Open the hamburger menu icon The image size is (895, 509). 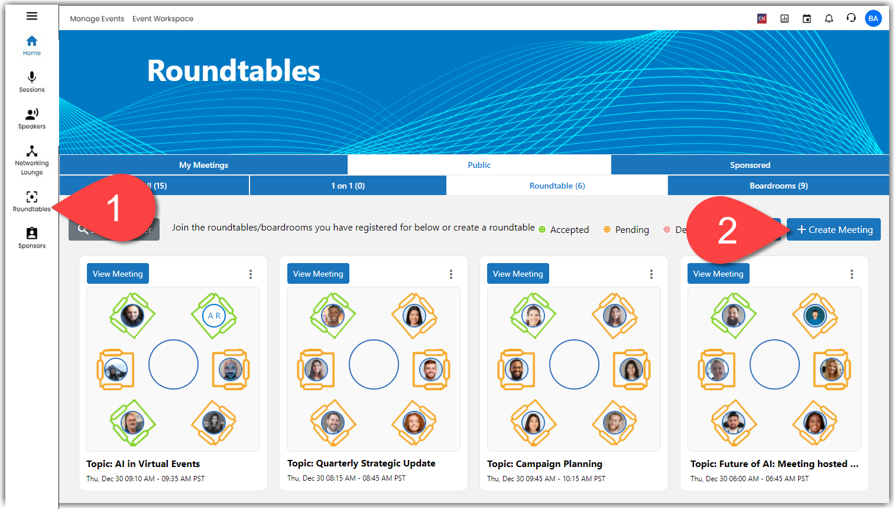point(32,16)
